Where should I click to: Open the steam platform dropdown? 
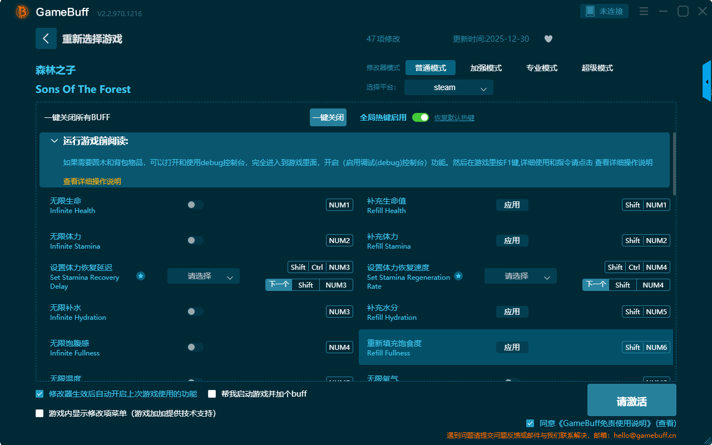tap(448, 87)
